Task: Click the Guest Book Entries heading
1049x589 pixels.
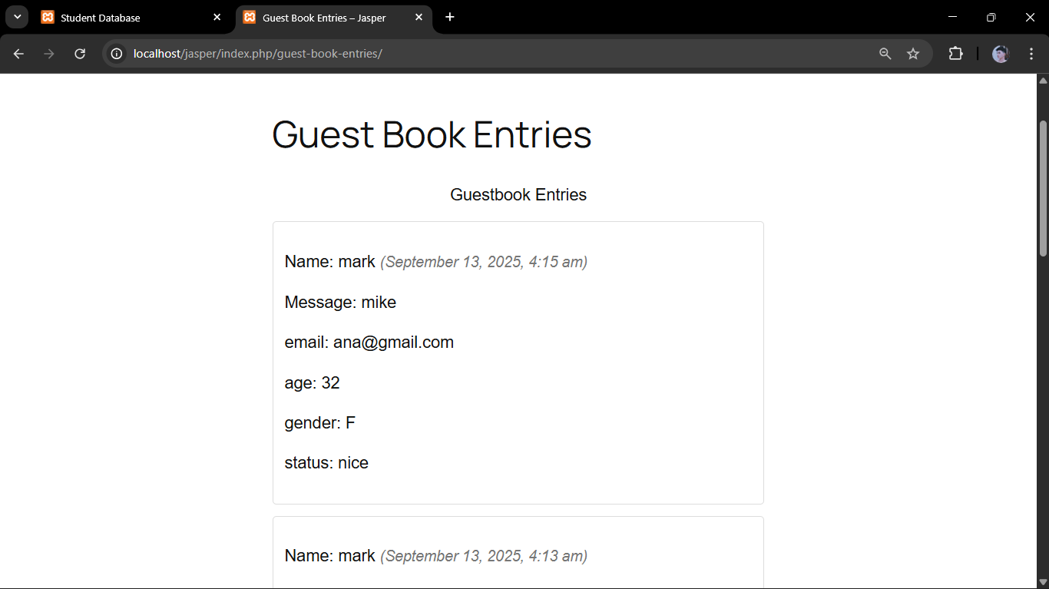Action: [x=432, y=134]
